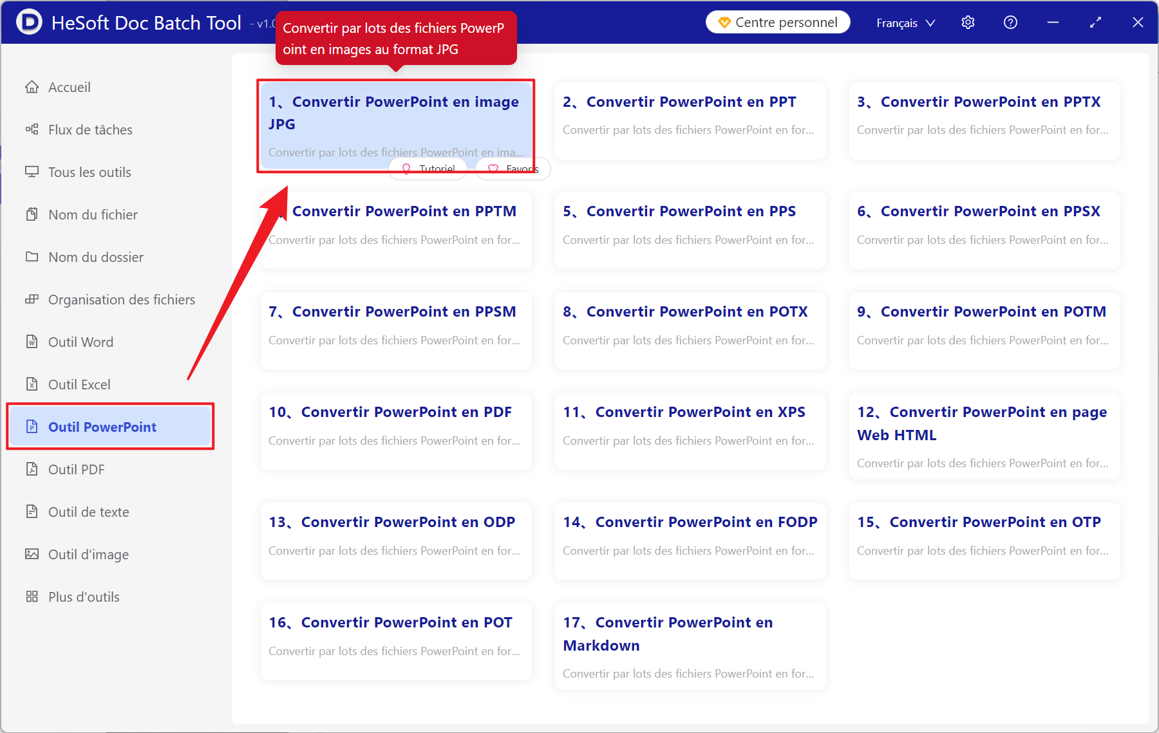Switch to Outil Word
1159x733 pixels.
click(x=109, y=342)
